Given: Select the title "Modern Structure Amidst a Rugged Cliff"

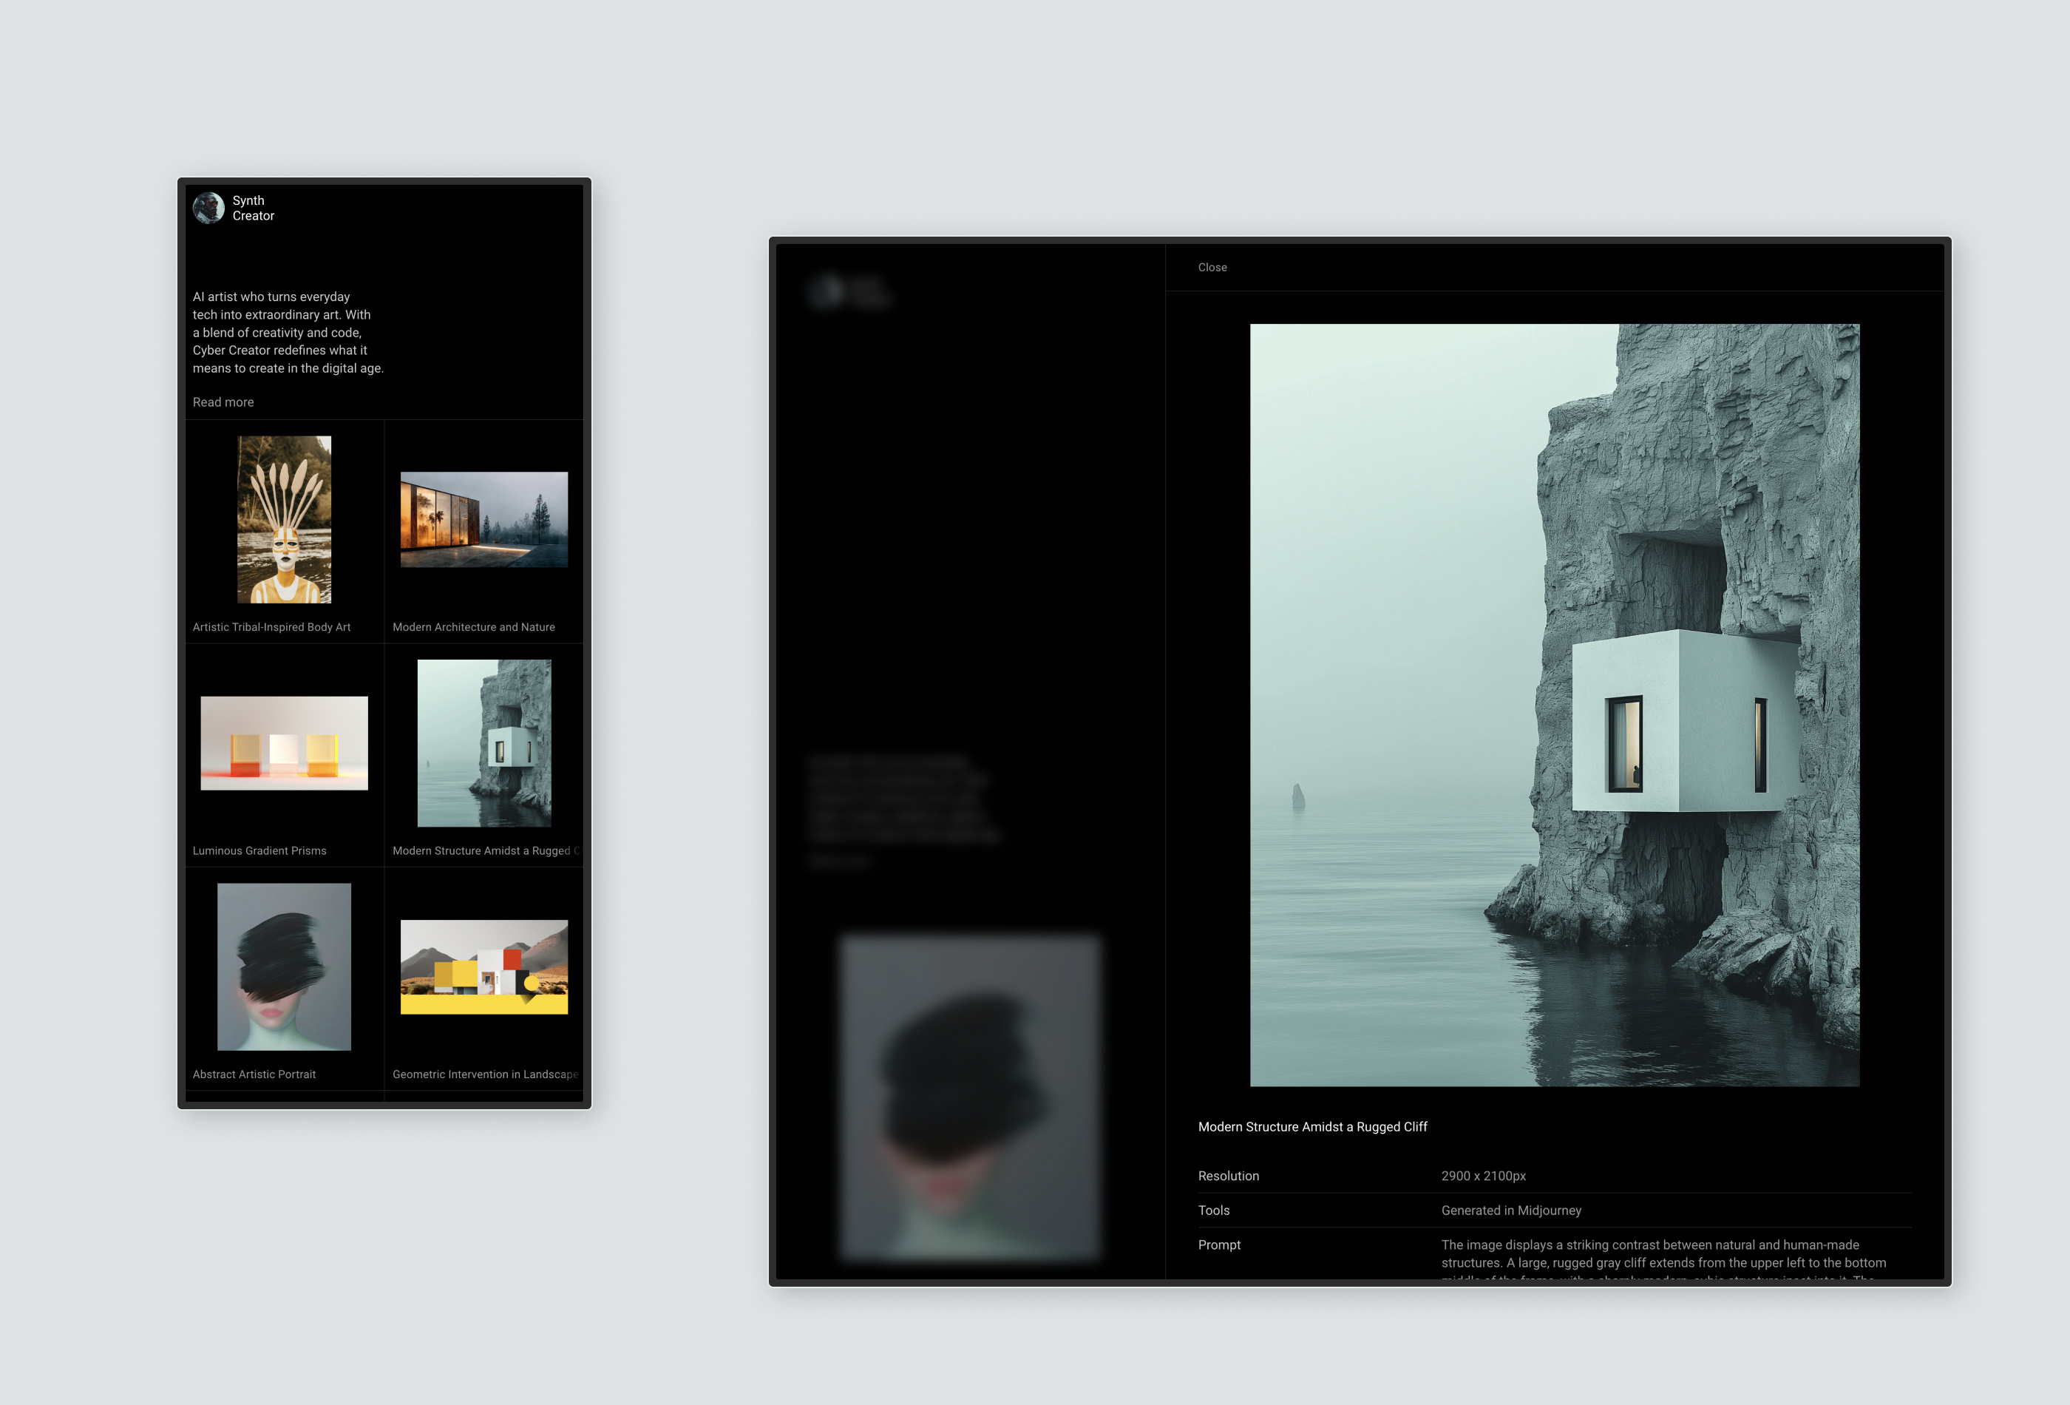Looking at the screenshot, I should tap(1312, 1126).
